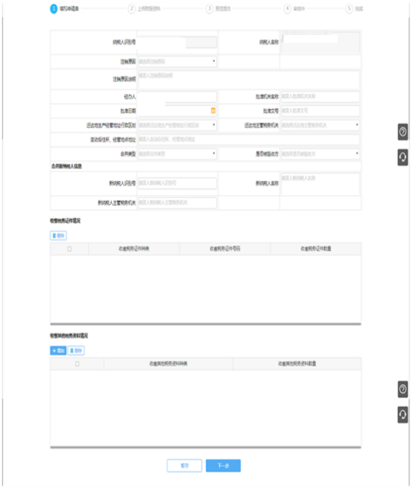Image resolution: width=413 pixels, height=489 pixels.
Task: Click step 1 circle 填写申请表
Action: (x=54, y=9)
